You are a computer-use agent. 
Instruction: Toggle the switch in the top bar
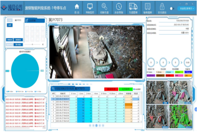click(172, 8)
